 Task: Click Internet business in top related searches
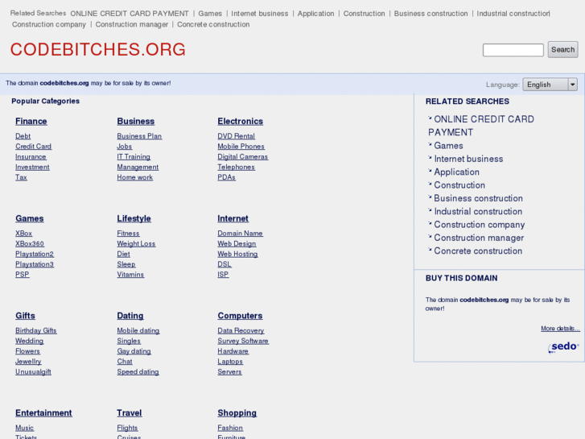pos(260,14)
